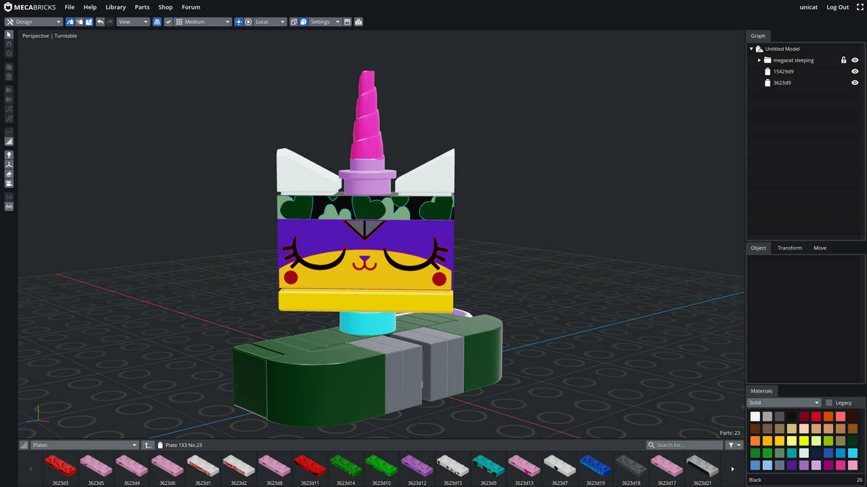Select the arrow pointer tool

[x=9, y=35]
